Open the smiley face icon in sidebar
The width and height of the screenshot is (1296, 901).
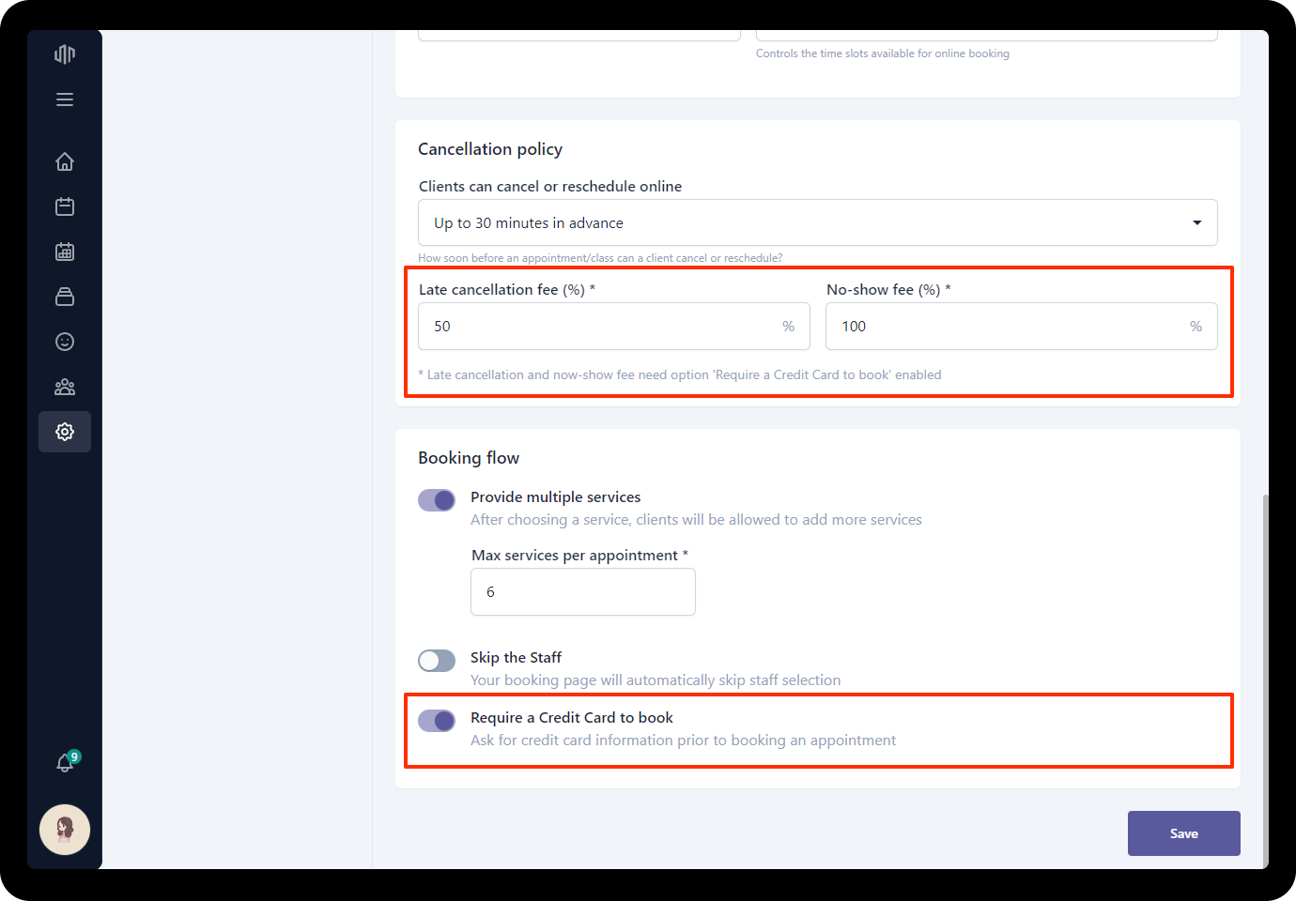click(65, 342)
